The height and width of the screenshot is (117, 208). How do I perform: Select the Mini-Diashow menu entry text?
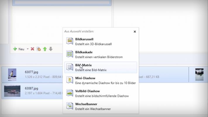click(x=85, y=78)
